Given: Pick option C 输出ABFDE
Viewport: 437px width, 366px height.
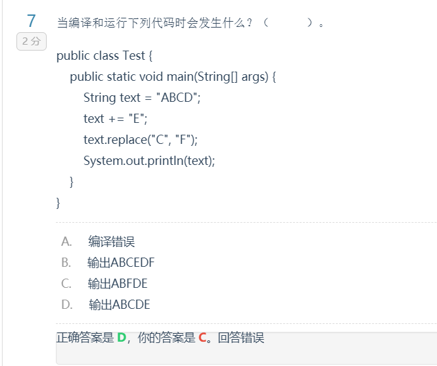Looking at the screenshot, I should (x=118, y=284).
